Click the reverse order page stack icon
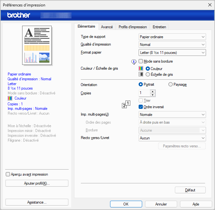The height and width of the screenshot is (210, 215). tap(126, 104)
